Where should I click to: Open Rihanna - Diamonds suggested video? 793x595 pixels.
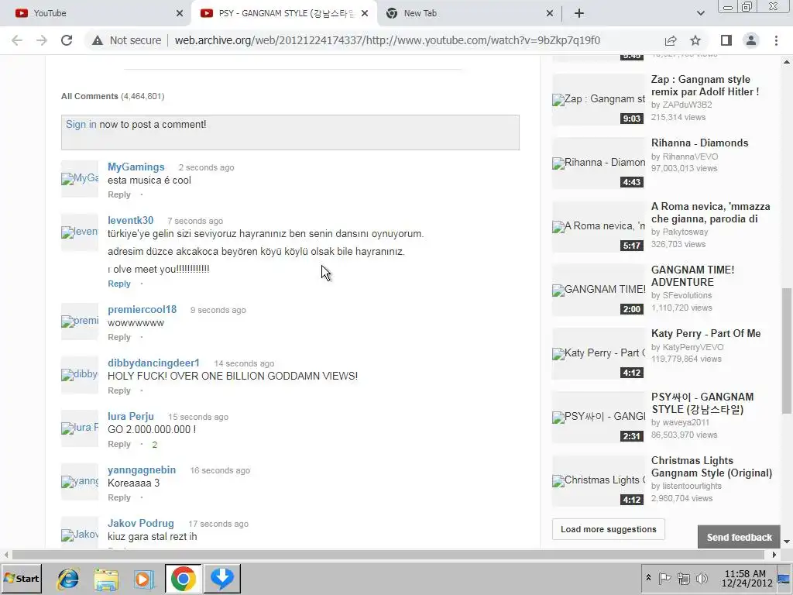700,143
